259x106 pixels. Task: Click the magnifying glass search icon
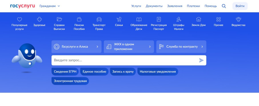(x=224, y=6)
